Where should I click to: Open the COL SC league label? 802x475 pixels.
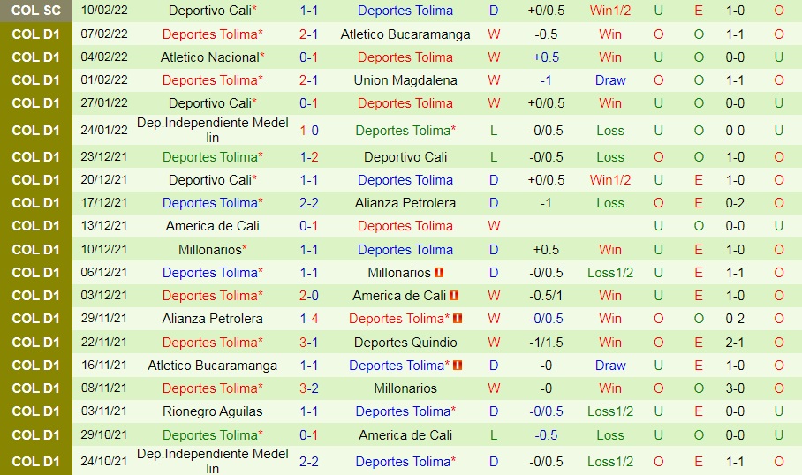coord(36,11)
